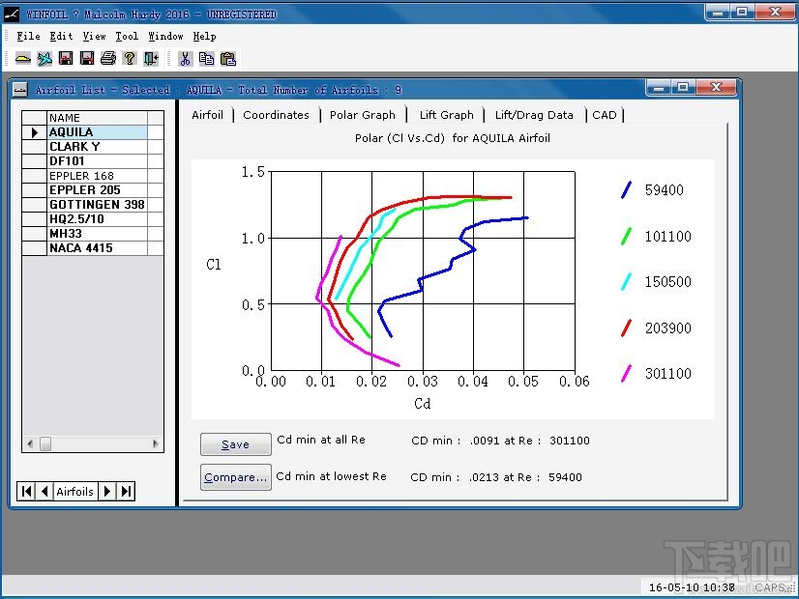The image size is (799, 599).
Task: Switch to the Airfoil tab
Action: [207, 115]
